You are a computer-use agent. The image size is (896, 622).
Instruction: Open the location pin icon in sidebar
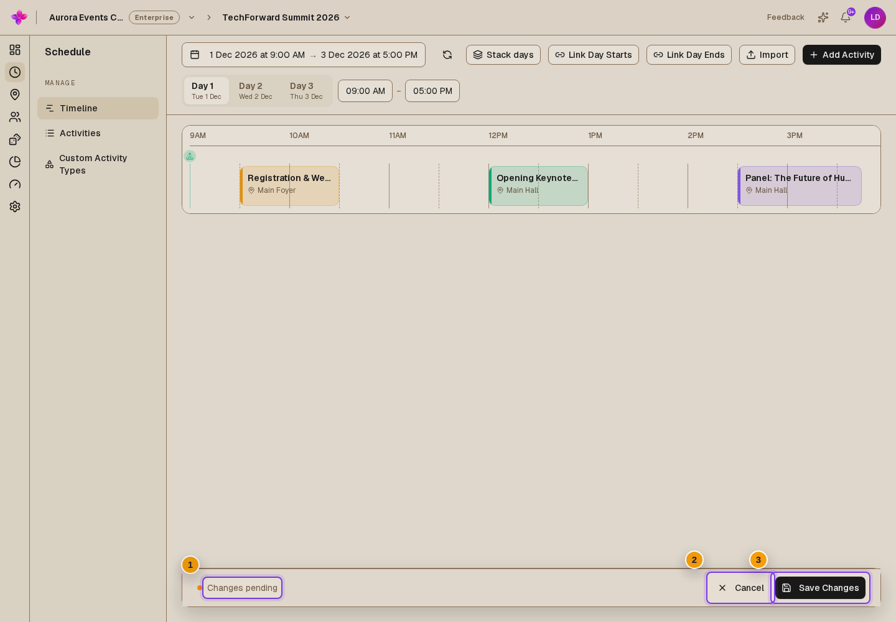point(15,95)
